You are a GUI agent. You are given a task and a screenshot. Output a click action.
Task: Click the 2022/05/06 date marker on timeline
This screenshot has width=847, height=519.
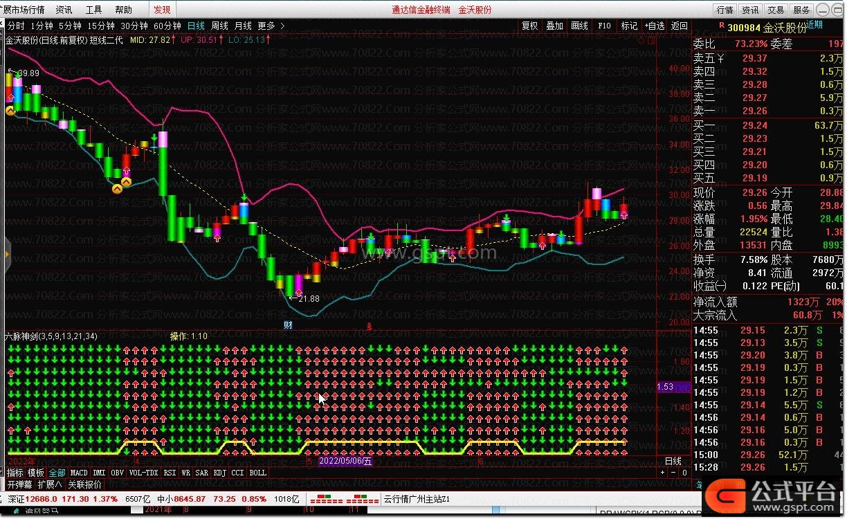(345, 461)
